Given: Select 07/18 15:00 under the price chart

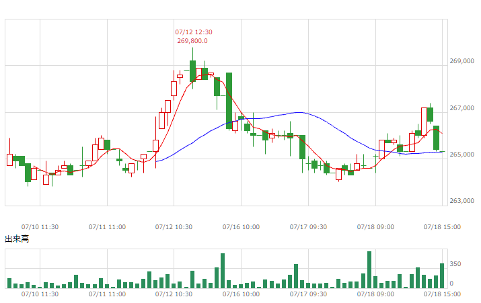Looking at the screenshot, I should point(442,227).
